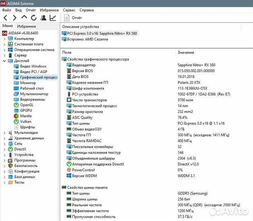Click the Back navigation arrow in toolbar
Viewport: 253px width, 221px height.
[x=5, y=18]
